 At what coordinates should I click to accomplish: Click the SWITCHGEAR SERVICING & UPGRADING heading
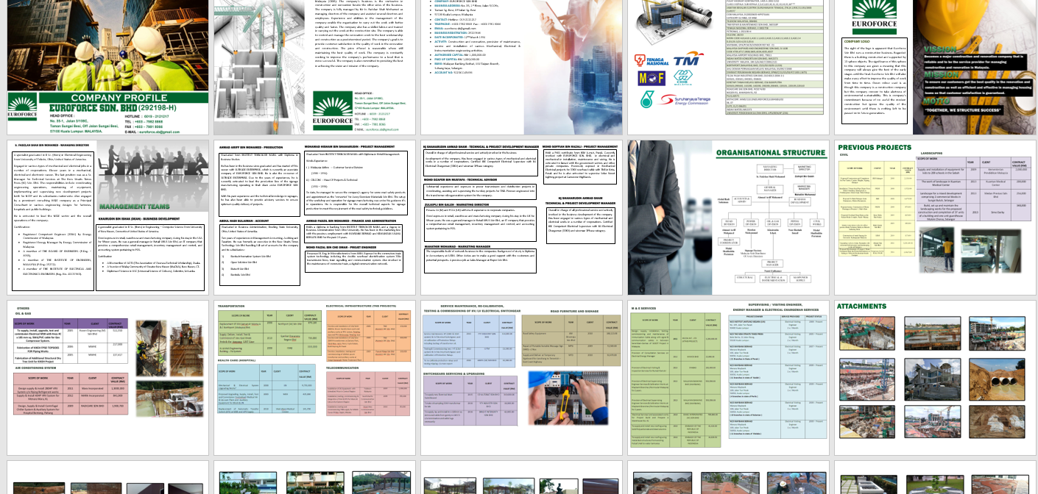[x=455, y=373]
